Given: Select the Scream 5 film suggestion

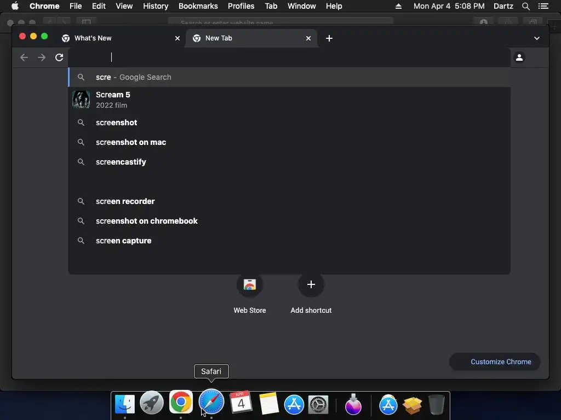Looking at the screenshot, I should tap(289, 100).
